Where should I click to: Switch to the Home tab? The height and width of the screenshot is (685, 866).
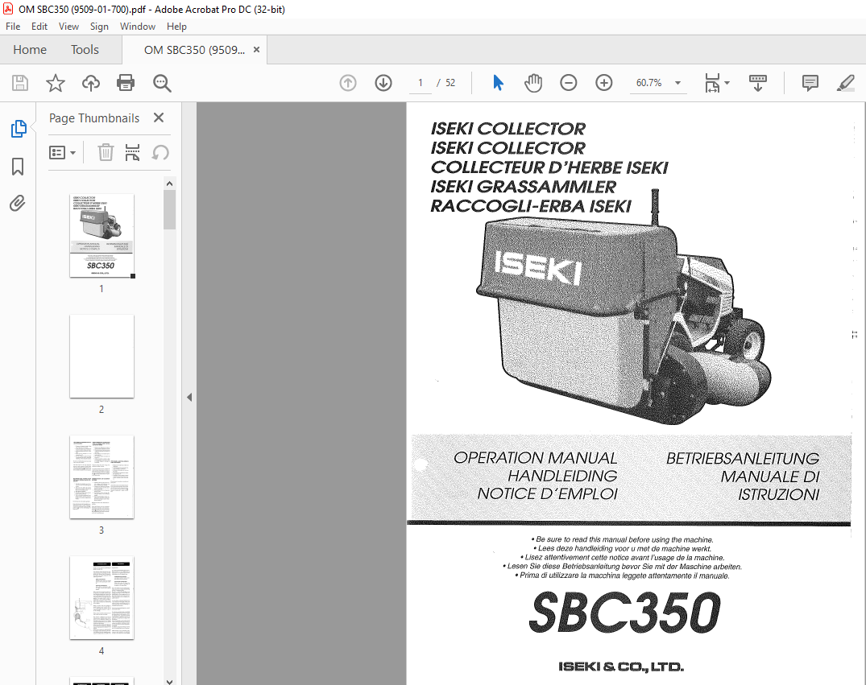[30, 50]
